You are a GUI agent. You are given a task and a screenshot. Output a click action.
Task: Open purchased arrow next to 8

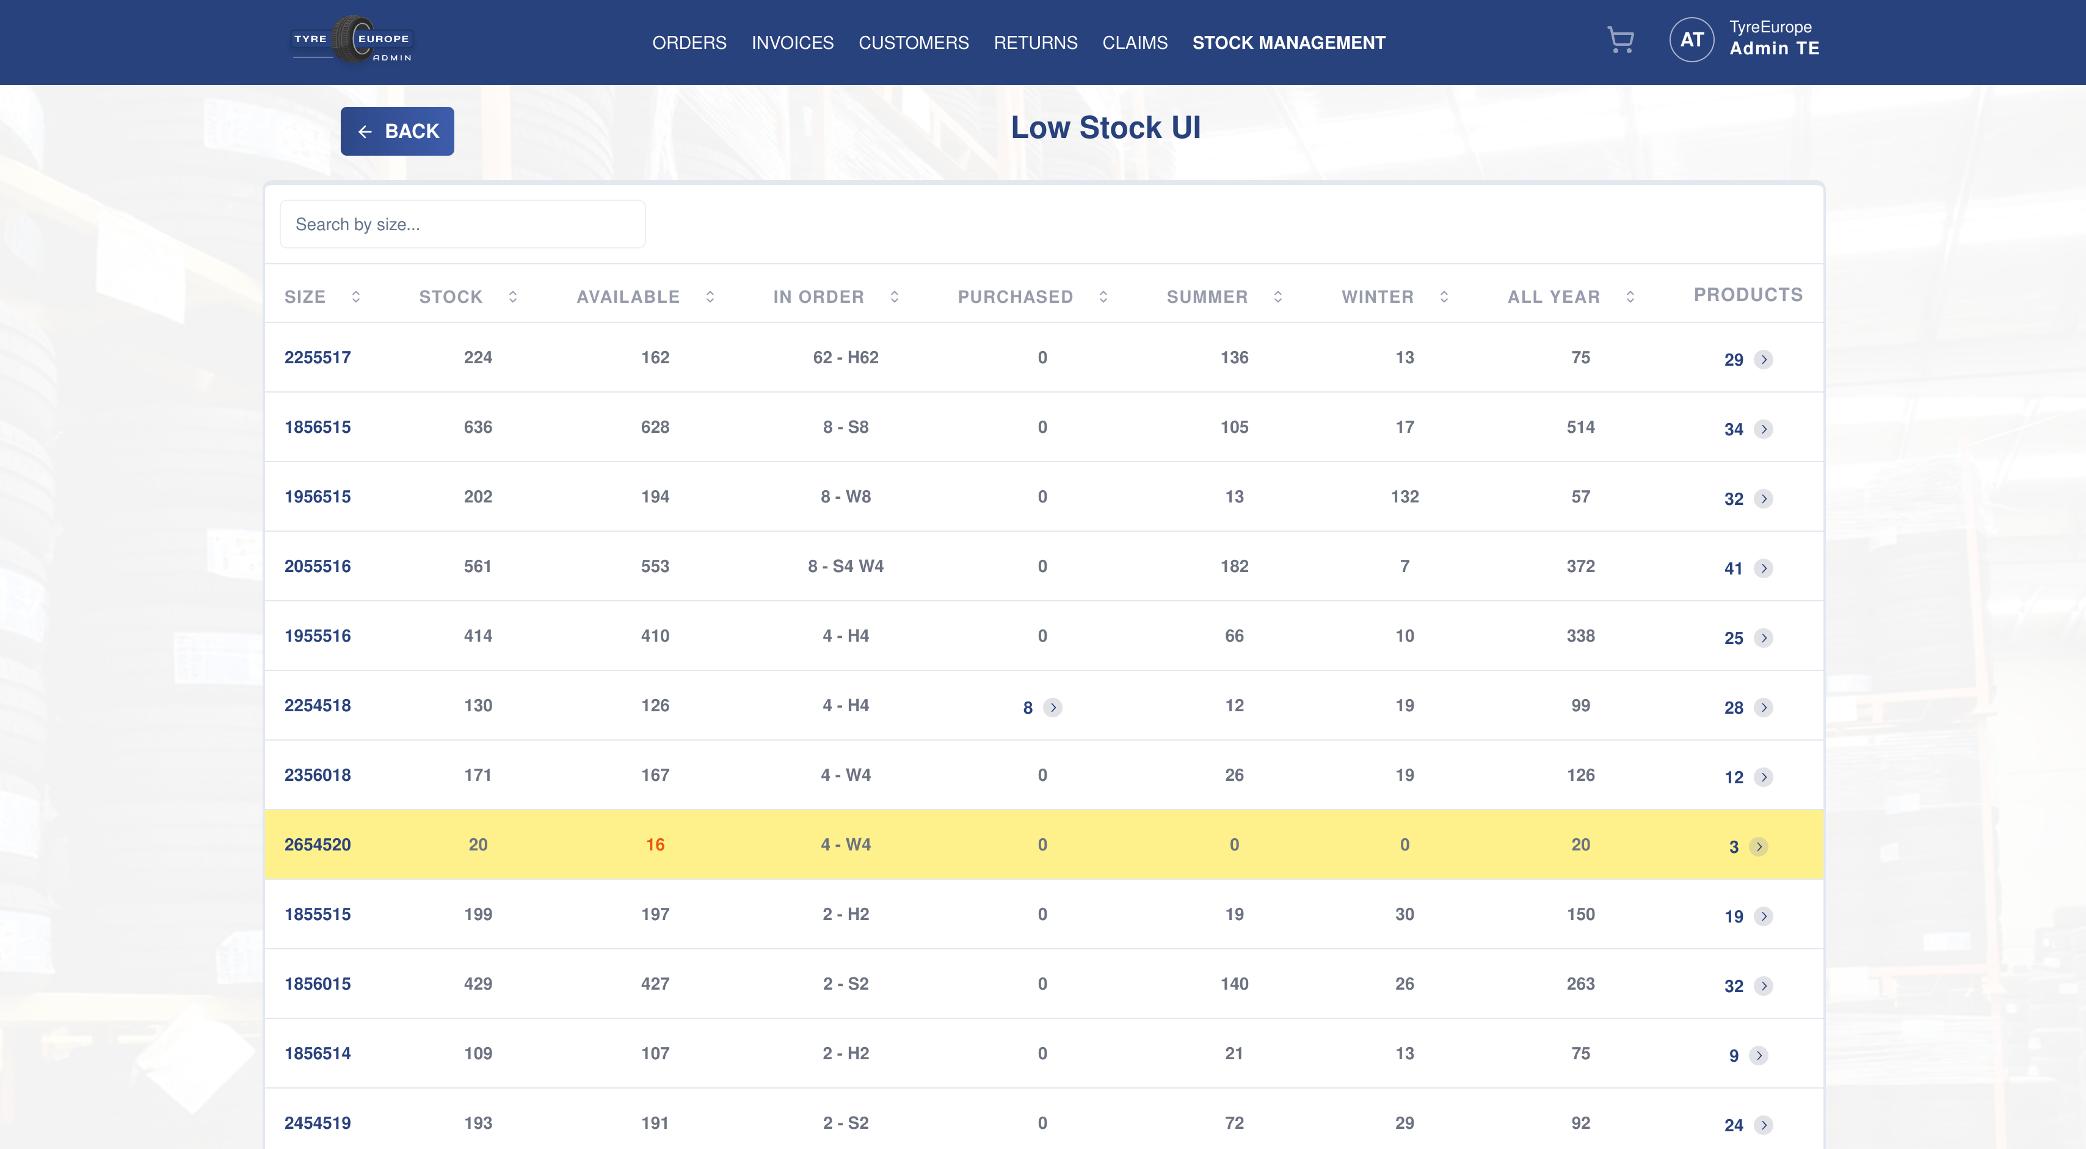[1053, 708]
